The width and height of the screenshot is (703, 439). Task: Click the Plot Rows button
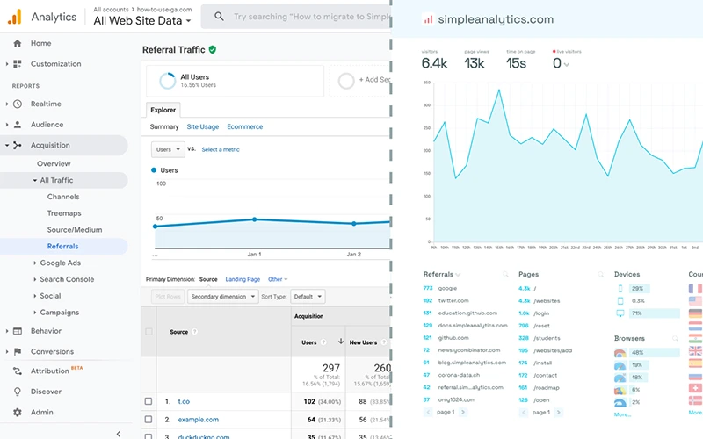(x=168, y=297)
